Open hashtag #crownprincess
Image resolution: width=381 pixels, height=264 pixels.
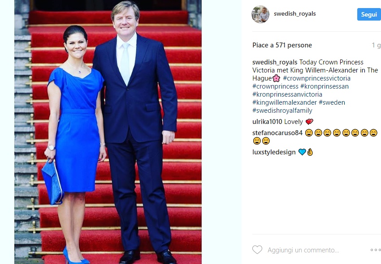(275, 86)
